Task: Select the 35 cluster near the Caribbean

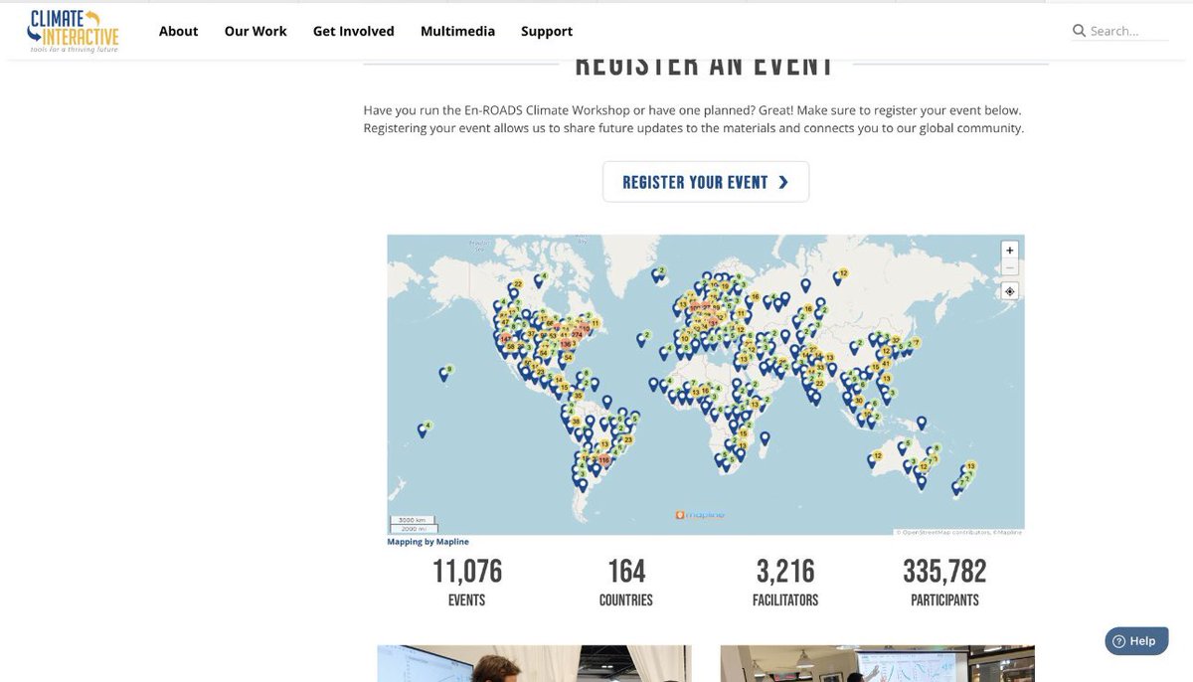Action: coord(578,395)
